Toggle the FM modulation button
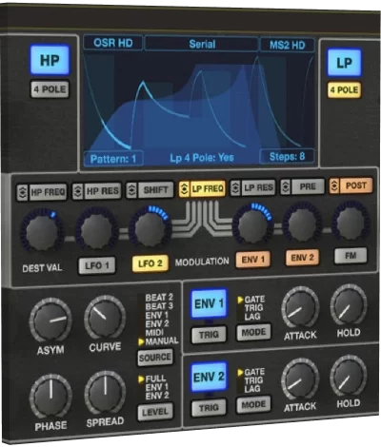The width and height of the screenshot is (381, 447). coord(351,256)
